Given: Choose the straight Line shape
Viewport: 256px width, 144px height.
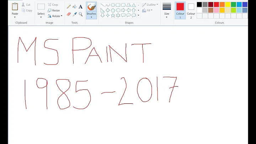Looking at the screenshot, I should (102, 5).
